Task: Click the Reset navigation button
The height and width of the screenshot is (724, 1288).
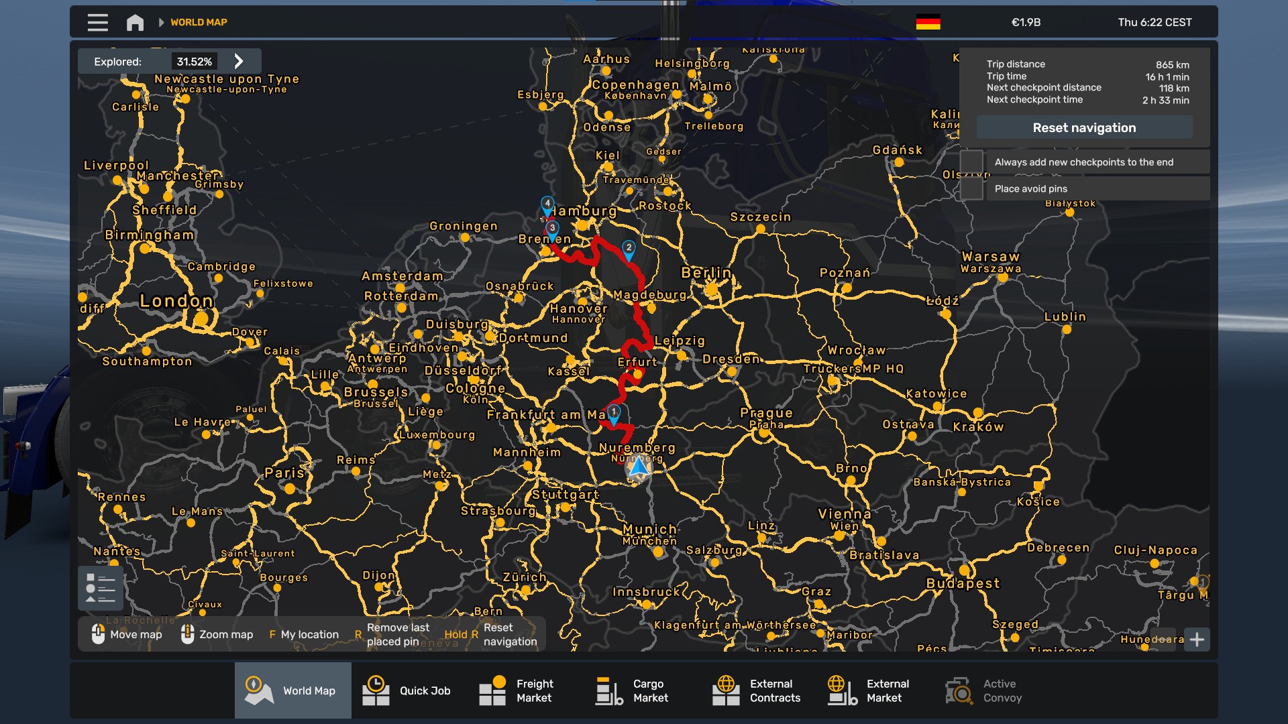Action: point(1084,127)
